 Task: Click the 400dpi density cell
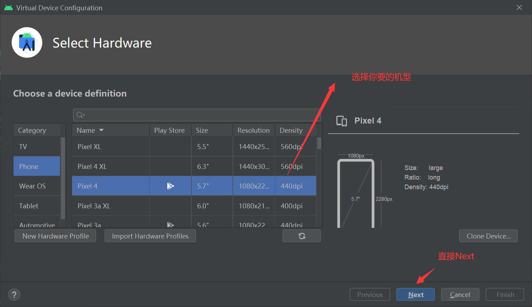296,206
